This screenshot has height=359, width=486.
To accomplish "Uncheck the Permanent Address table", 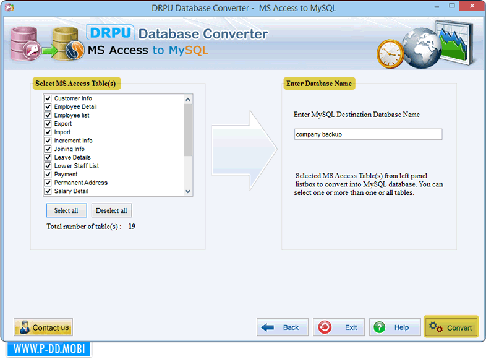I will pos(48,183).
